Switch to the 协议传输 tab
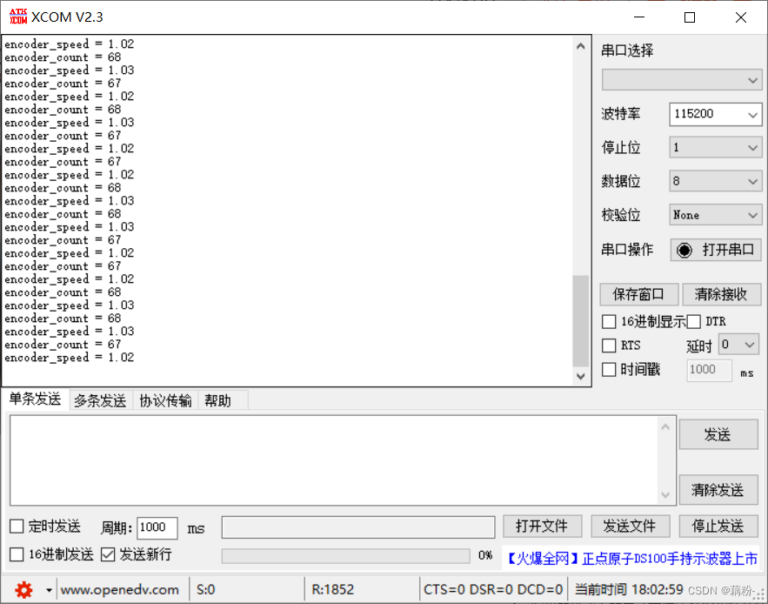The image size is (768, 604). click(165, 400)
